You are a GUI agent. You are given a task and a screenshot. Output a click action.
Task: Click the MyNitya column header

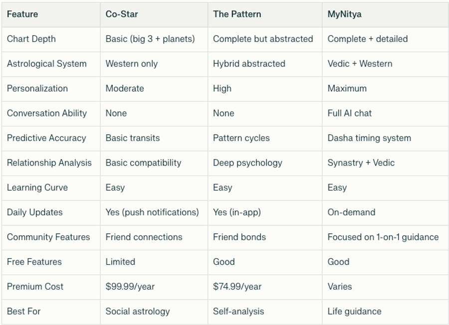[344, 14]
